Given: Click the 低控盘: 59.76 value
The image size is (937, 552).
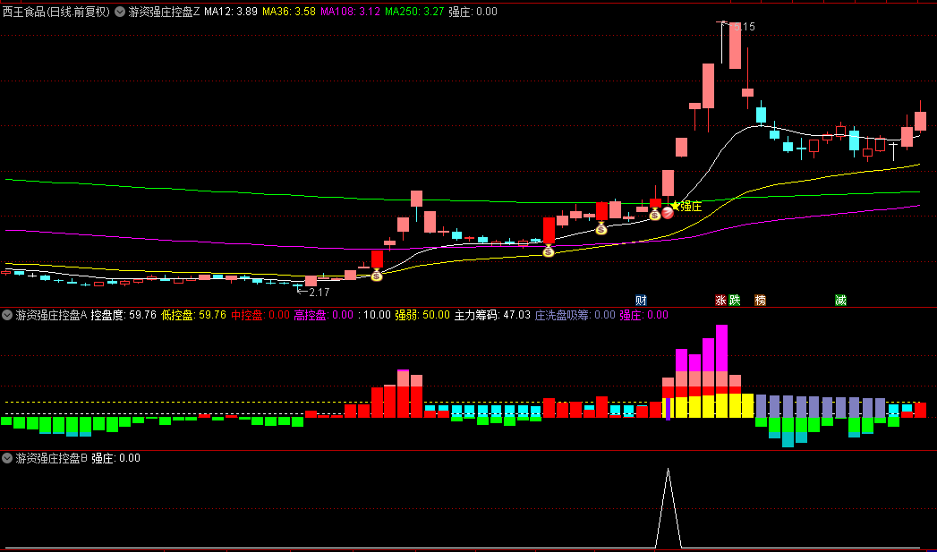Looking at the screenshot, I should pyautogui.click(x=193, y=315).
